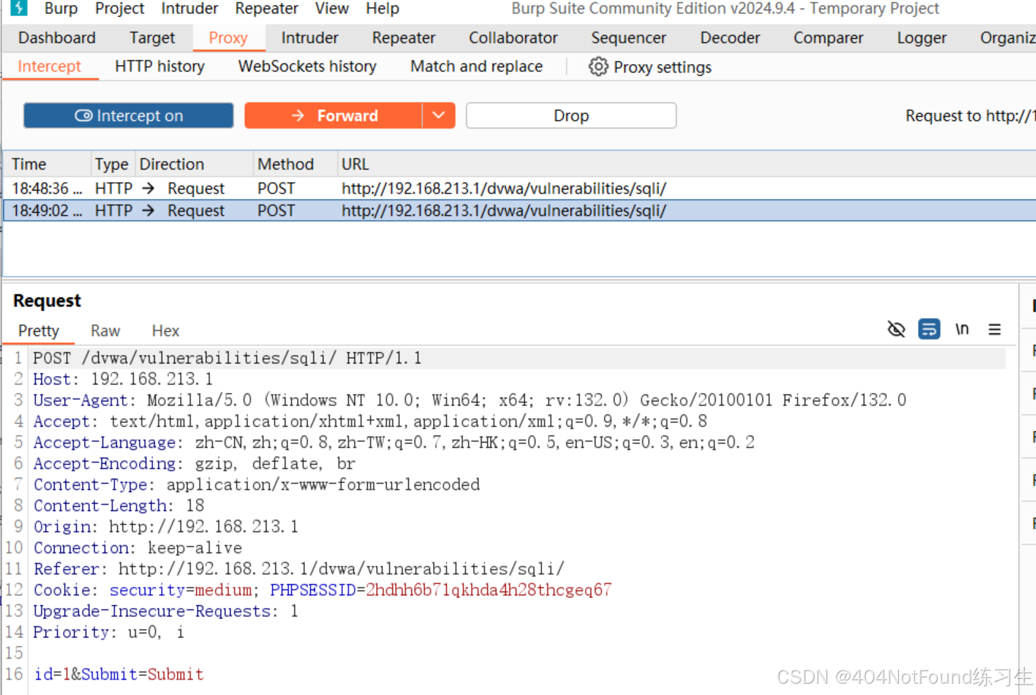
Task: Click the Host header line
Action: (123, 379)
